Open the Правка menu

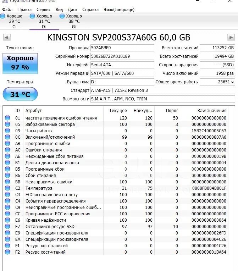(24, 10)
